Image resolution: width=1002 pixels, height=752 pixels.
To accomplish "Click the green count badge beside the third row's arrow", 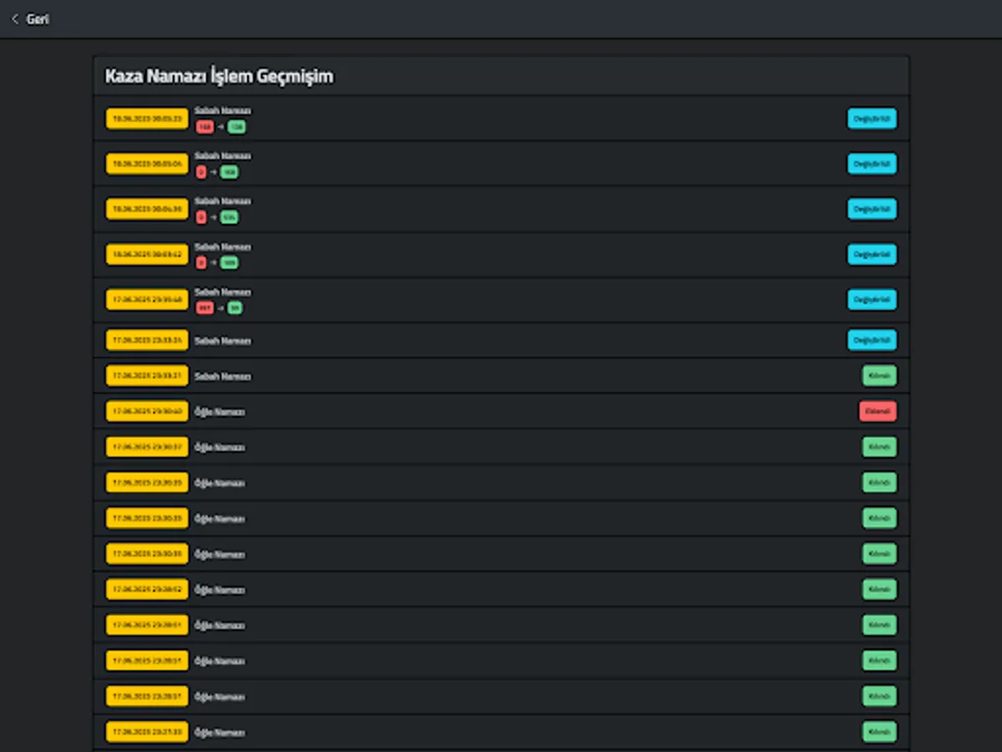I will [x=230, y=217].
